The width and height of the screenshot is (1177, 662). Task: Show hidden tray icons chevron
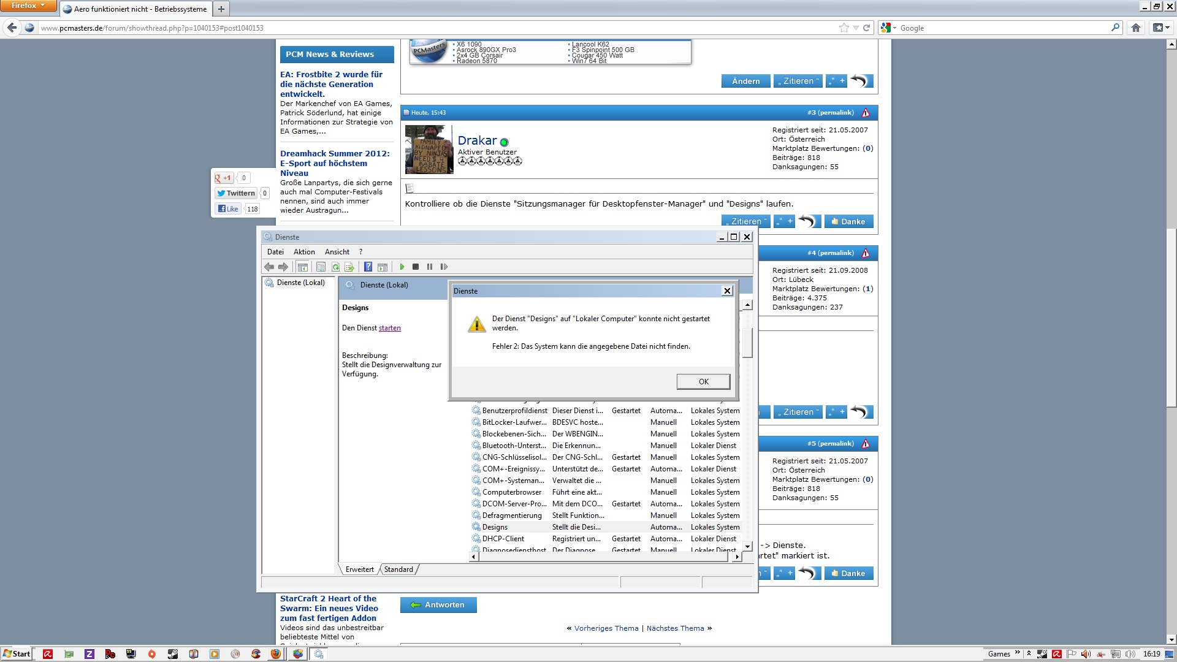click(1029, 654)
